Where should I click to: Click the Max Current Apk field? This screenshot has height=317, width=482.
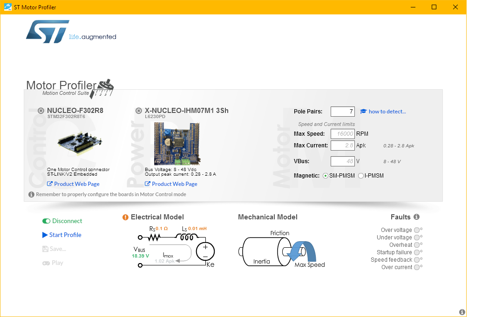pyautogui.click(x=343, y=145)
